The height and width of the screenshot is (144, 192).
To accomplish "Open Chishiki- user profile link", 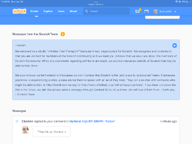I will (x=28, y=121).
